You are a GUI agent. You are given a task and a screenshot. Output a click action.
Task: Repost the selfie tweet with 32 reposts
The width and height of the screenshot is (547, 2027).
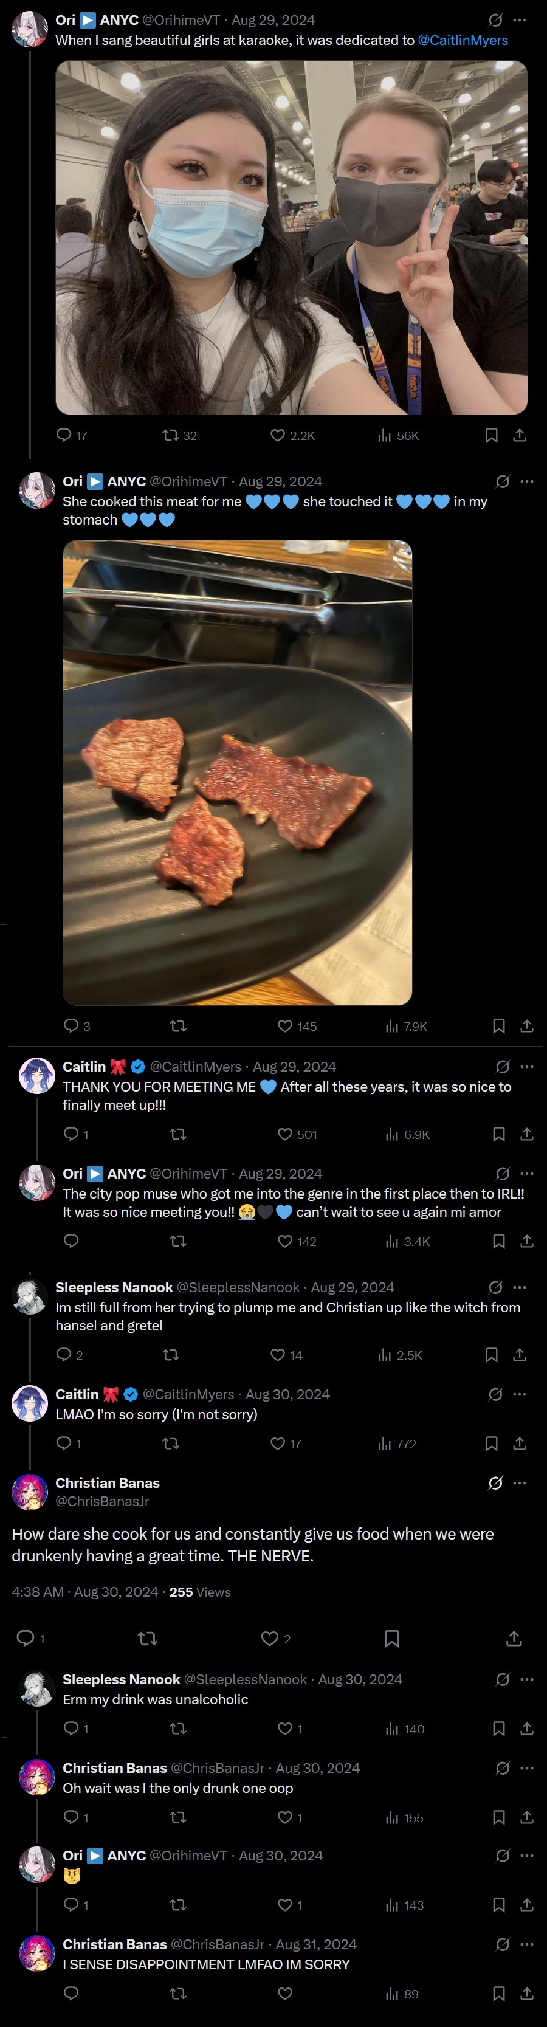pyautogui.click(x=170, y=435)
